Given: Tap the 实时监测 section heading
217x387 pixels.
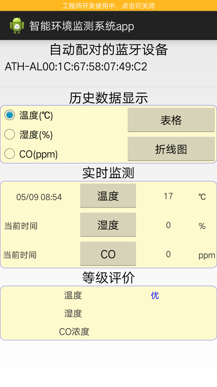Looking at the screenshot, I should pyautogui.click(x=108, y=173).
